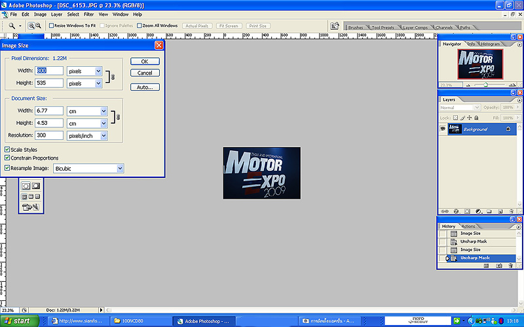524x327 pixels.
Task: Click the Navigator large zoom-in mountains icon
Action: click(x=512, y=85)
